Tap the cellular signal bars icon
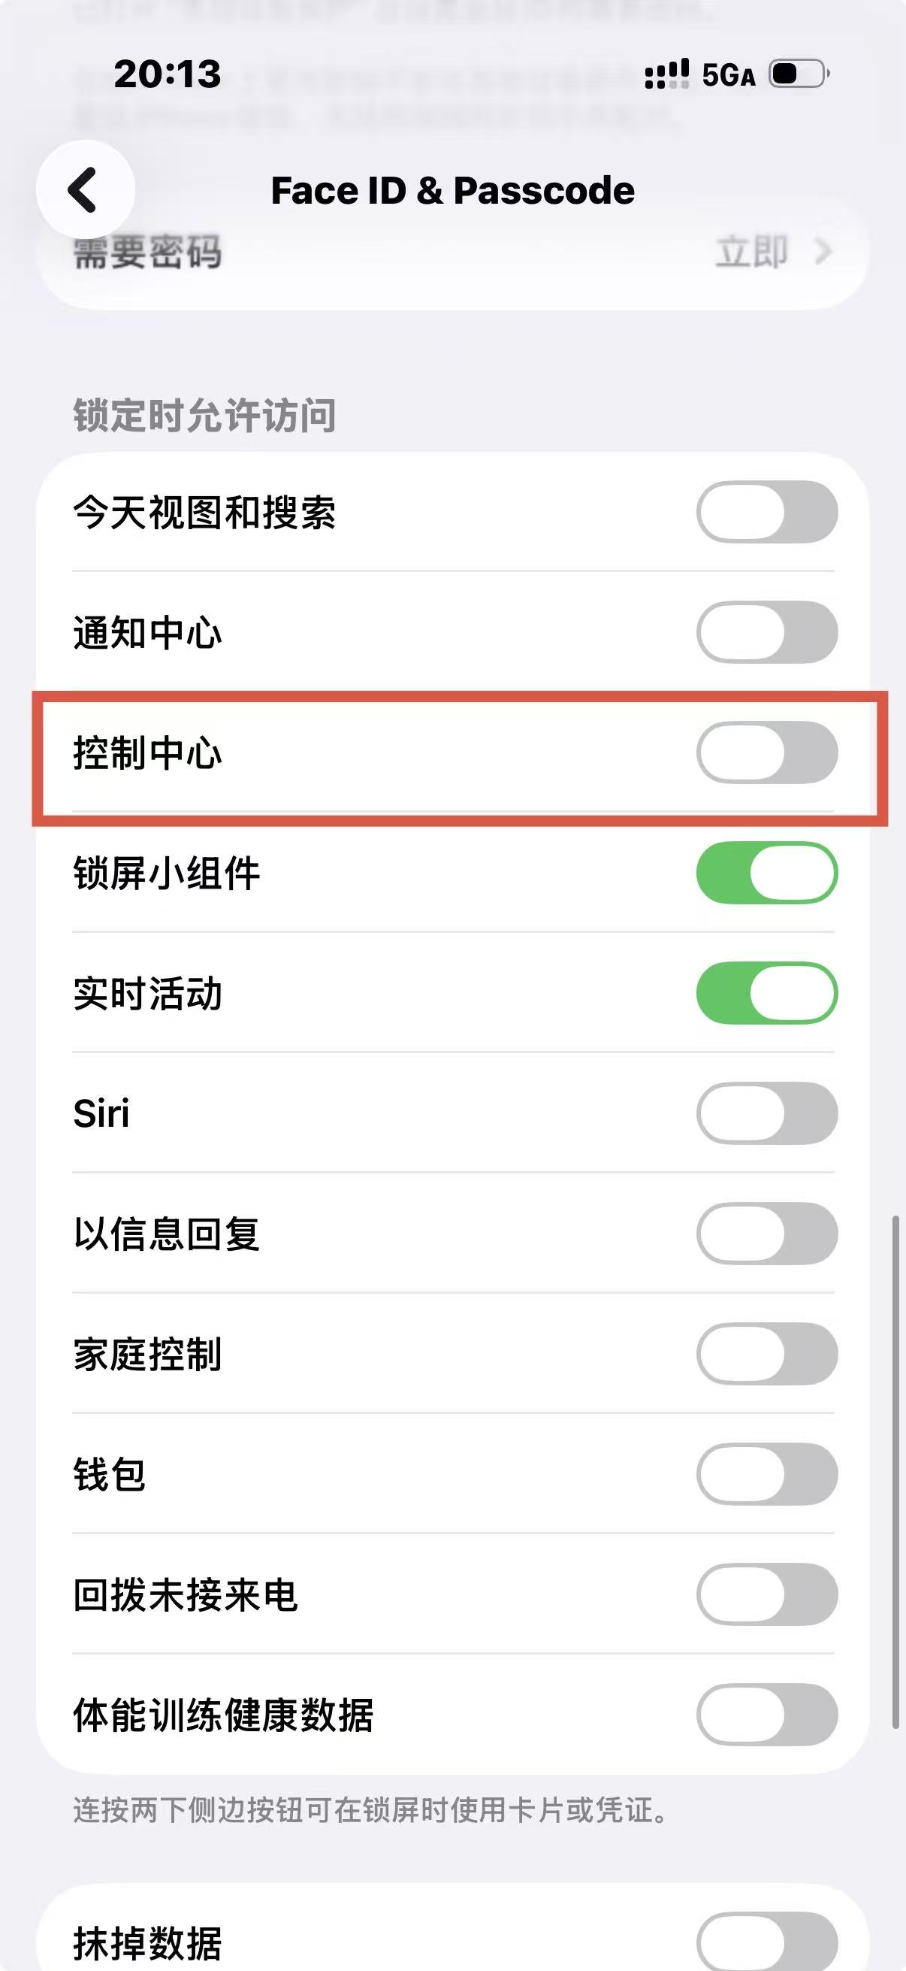Screen dimensions: 906x1971 click(x=666, y=74)
